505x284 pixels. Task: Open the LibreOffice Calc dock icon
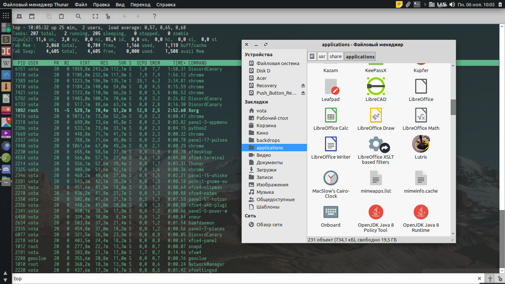(6, 98)
